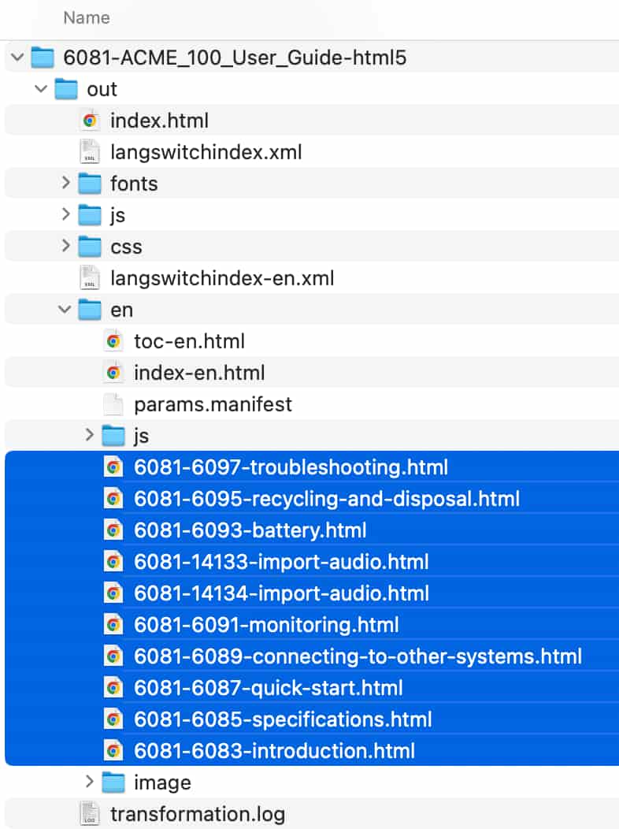Image resolution: width=619 pixels, height=829 pixels.
Task: Sort by the Name column header
Action: (86, 17)
